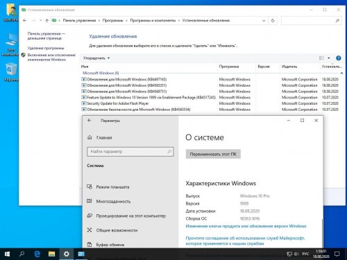This screenshot has height=260, width=347.
Task: Open Projecting to this PC settings
Action: (x=126, y=216)
